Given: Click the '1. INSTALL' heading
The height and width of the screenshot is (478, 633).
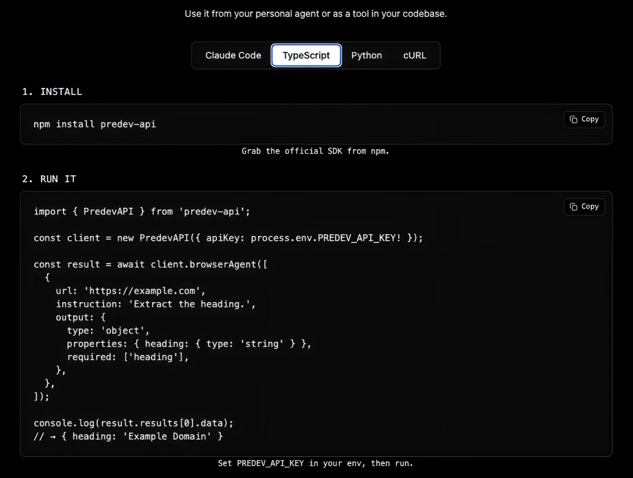Looking at the screenshot, I should pos(52,92).
